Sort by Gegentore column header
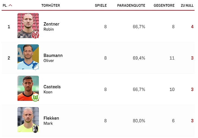 point(164,5)
